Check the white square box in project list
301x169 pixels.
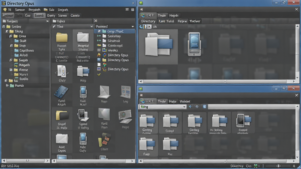(99, 64)
